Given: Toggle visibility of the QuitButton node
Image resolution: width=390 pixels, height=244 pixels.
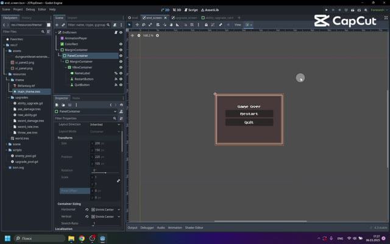Looking at the screenshot, I should click(121, 85).
